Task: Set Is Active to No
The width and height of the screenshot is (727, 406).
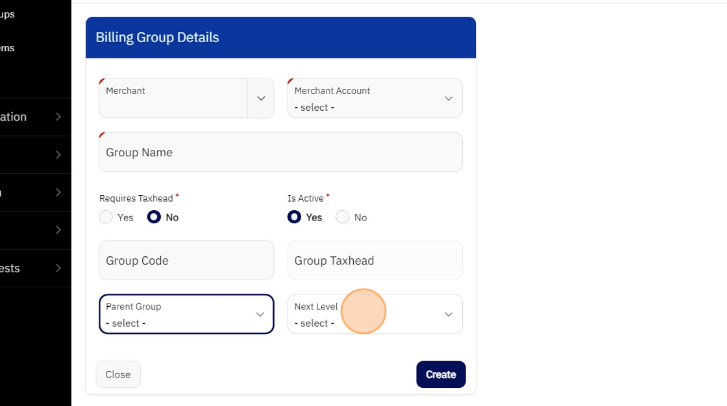Action: [343, 217]
